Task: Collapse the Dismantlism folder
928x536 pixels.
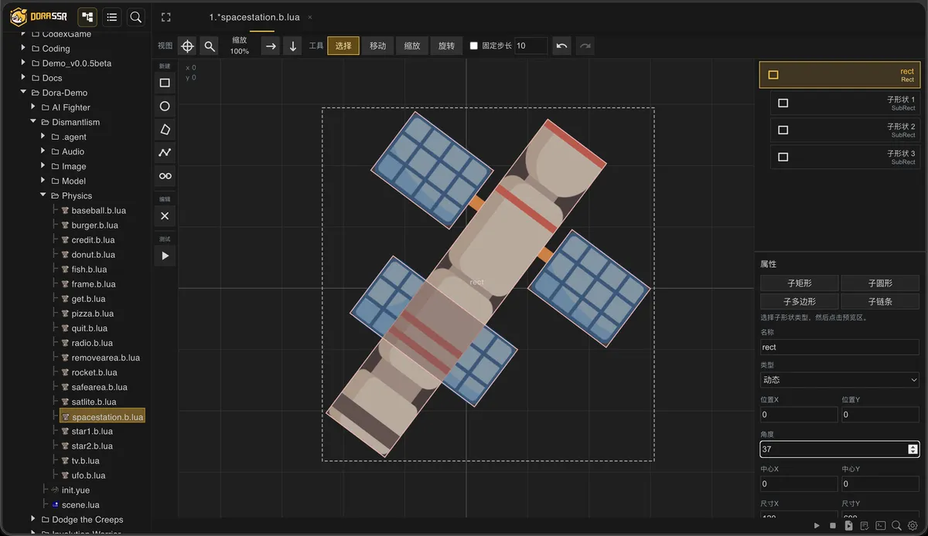Action: 33,122
